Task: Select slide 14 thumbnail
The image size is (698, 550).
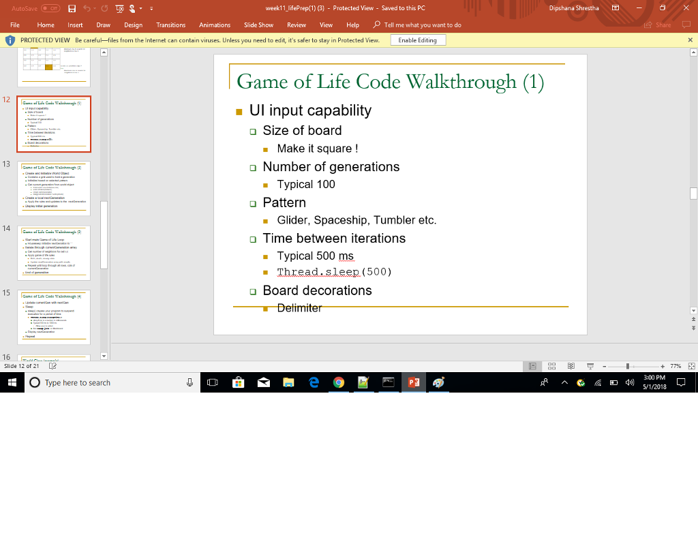Action: click(54, 253)
